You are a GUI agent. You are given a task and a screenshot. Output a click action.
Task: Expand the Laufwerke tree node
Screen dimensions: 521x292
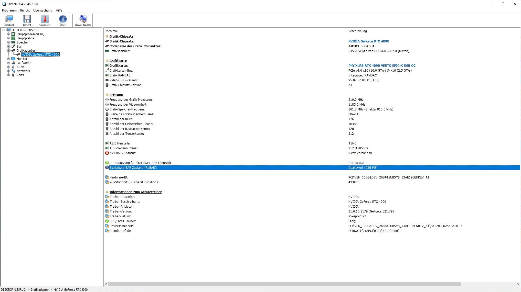click(x=9, y=63)
